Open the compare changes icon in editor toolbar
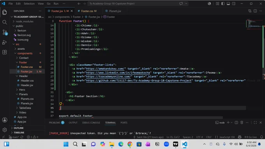 250,11
